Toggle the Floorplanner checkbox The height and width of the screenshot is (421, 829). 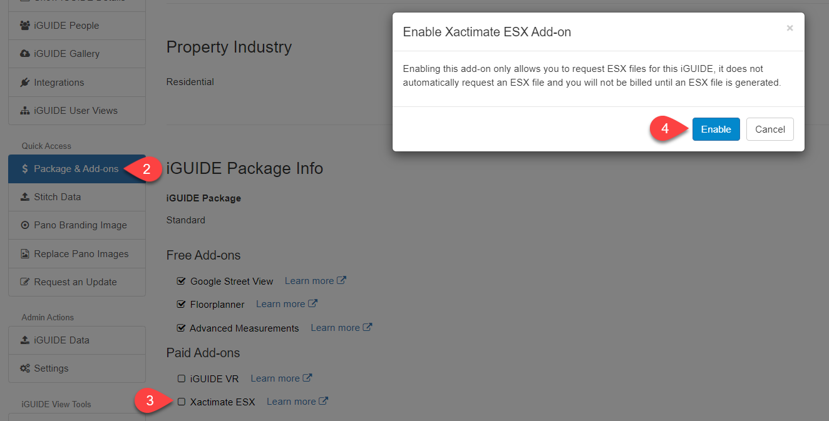(182, 304)
